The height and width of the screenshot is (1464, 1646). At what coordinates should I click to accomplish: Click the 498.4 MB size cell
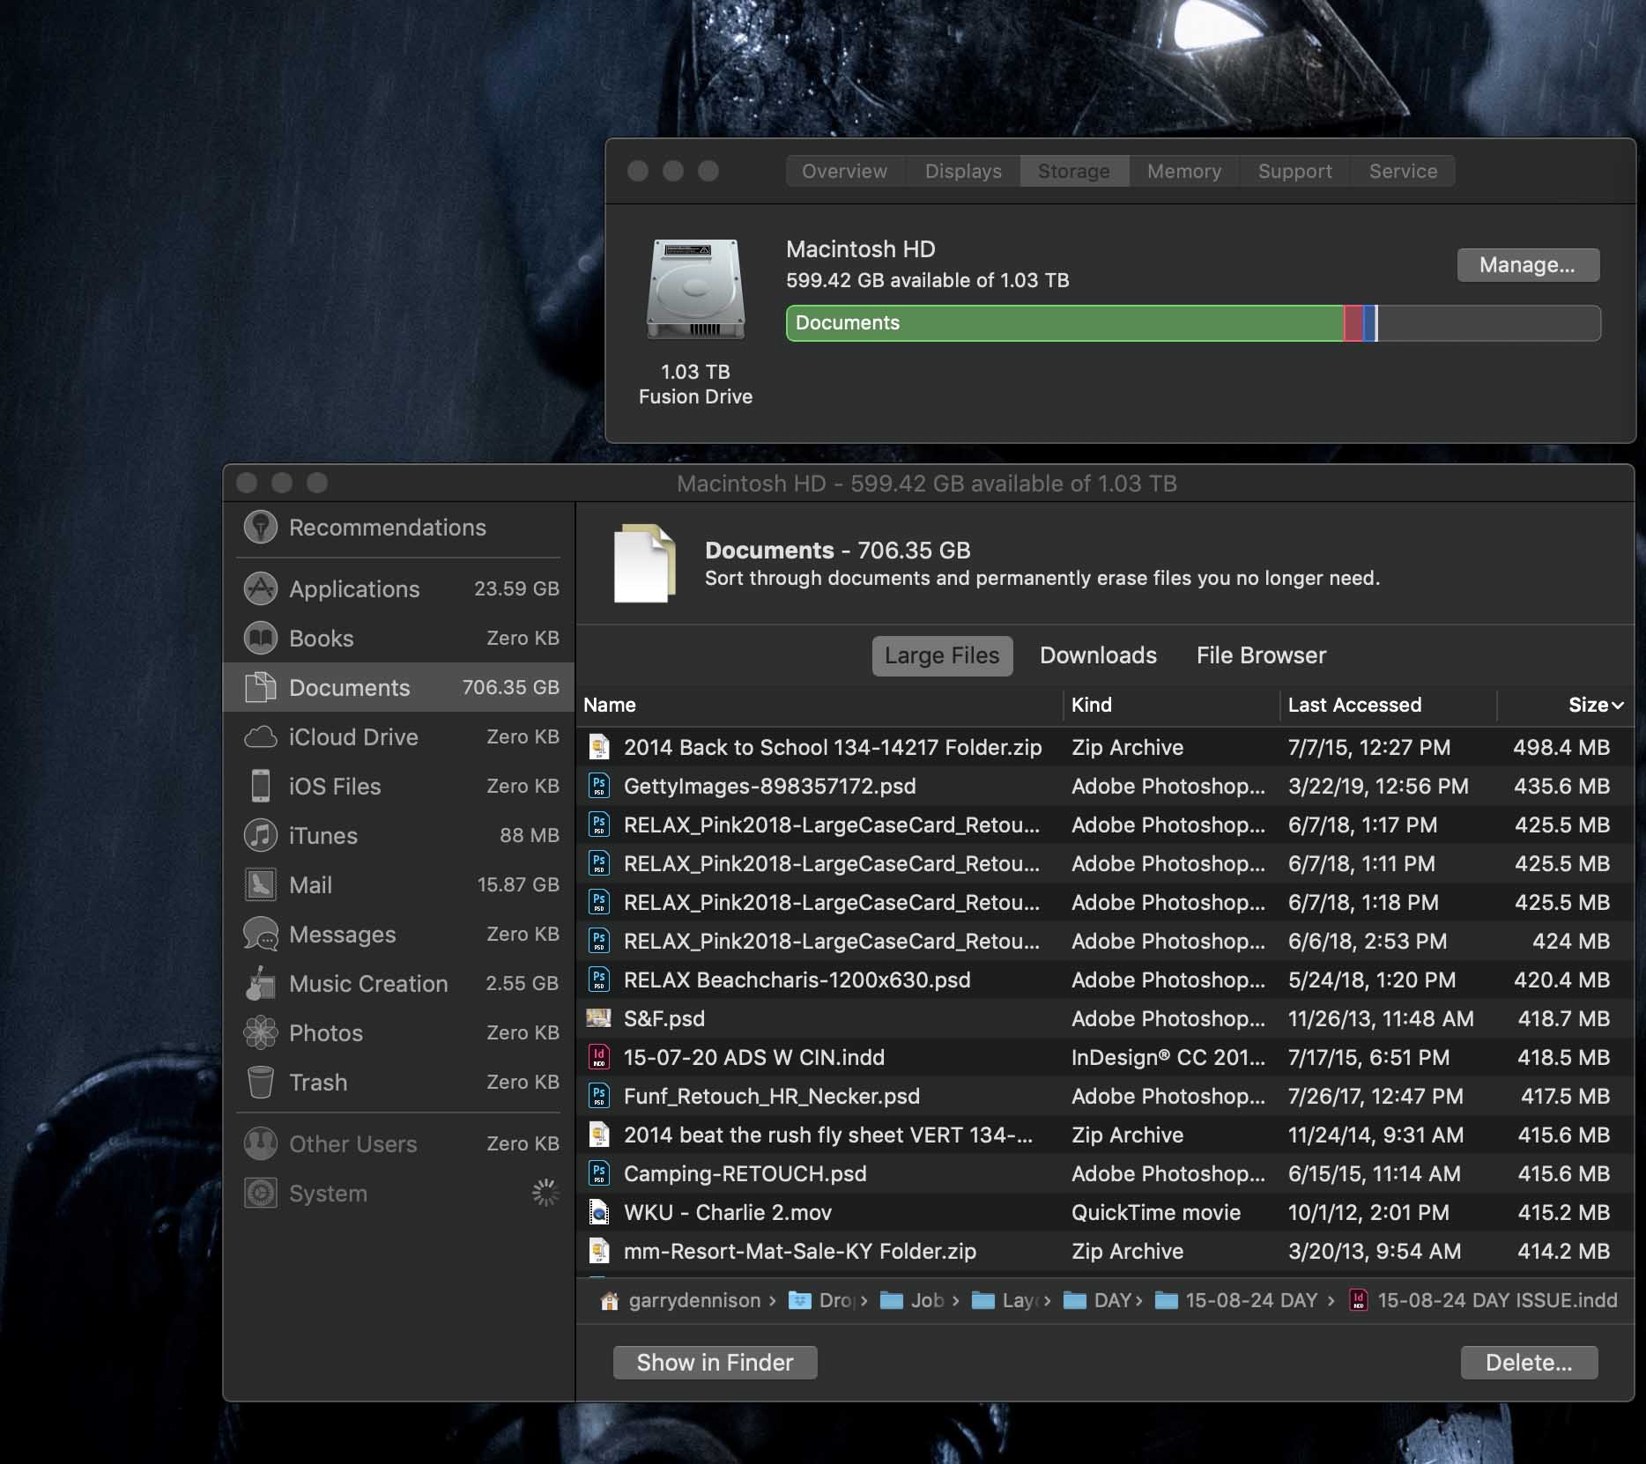tap(1561, 747)
